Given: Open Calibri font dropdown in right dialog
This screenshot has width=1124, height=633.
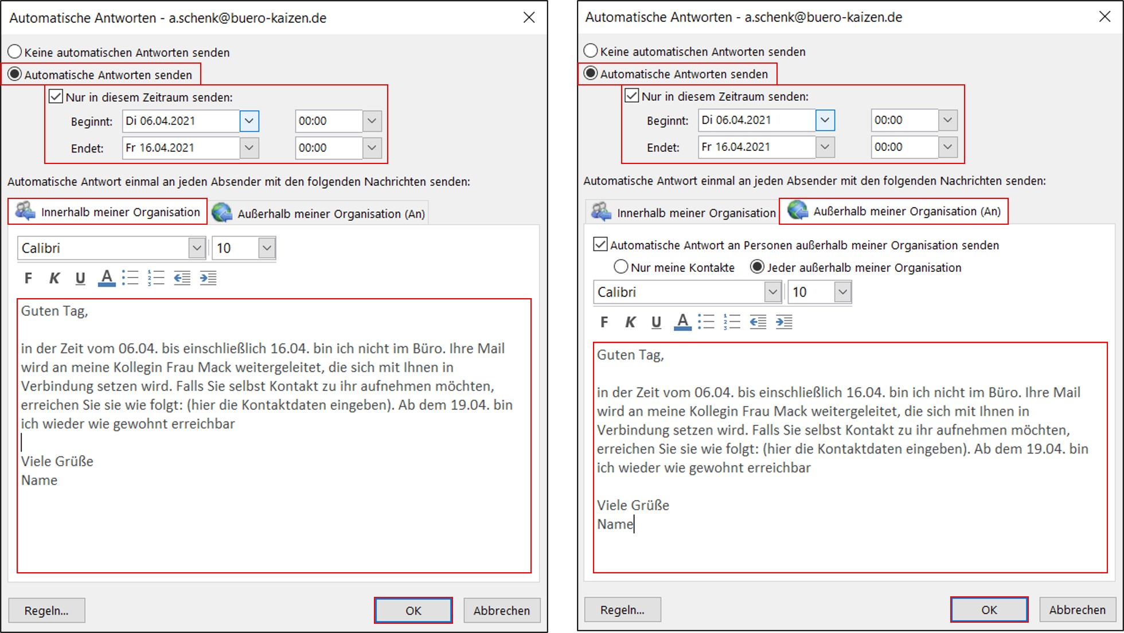Looking at the screenshot, I should coord(772,292).
